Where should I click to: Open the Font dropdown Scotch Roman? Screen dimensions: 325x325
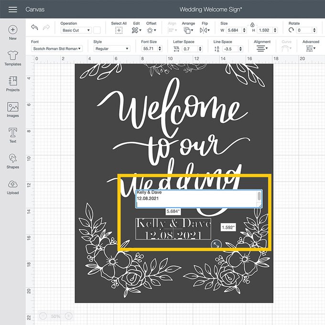tap(57, 48)
